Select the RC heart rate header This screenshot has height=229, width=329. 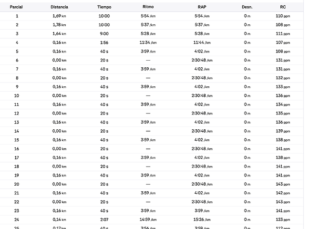(283, 7)
